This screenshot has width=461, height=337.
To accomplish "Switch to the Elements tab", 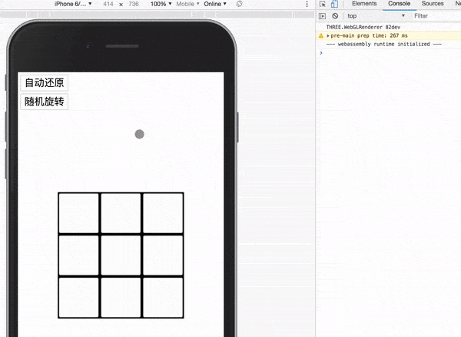I will (x=364, y=4).
